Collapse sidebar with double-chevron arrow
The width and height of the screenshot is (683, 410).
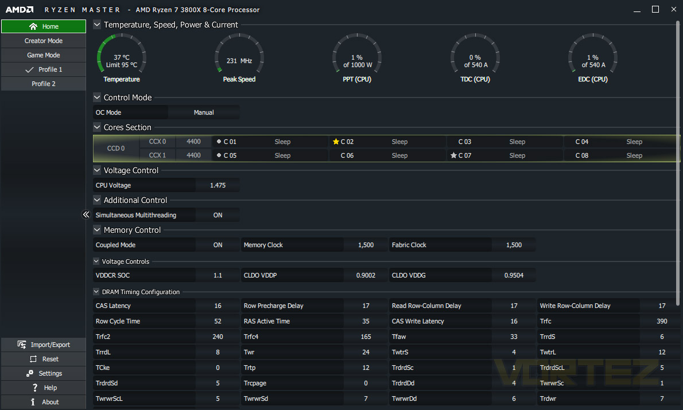coord(86,214)
